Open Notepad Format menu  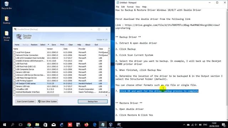(x=130, y=7)
